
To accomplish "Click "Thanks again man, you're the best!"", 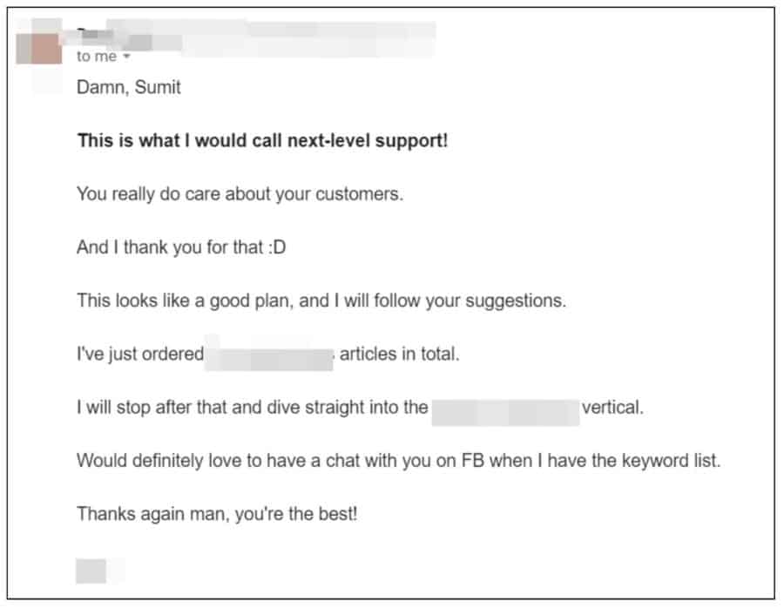I will pos(217,514).
